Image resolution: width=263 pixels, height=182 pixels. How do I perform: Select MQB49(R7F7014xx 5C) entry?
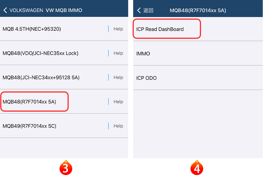[x=29, y=126]
